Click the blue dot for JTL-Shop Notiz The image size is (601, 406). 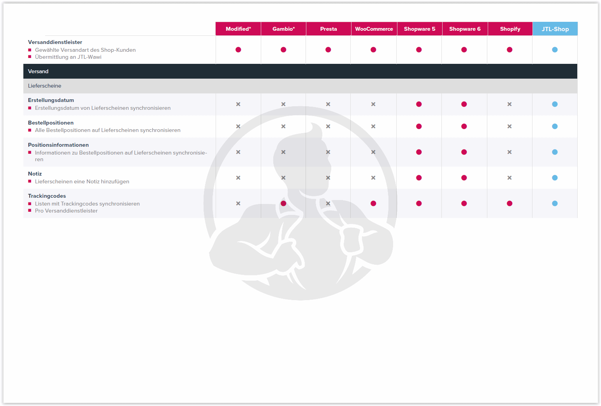point(555,178)
